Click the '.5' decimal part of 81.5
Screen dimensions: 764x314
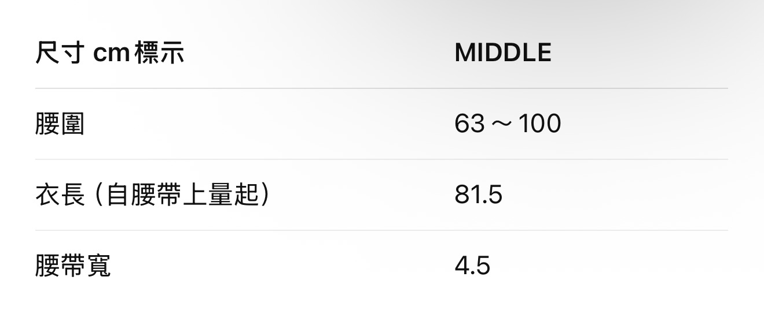[492, 195]
